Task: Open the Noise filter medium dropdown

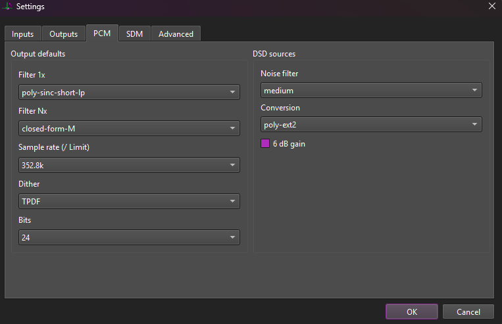Action: click(371, 90)
